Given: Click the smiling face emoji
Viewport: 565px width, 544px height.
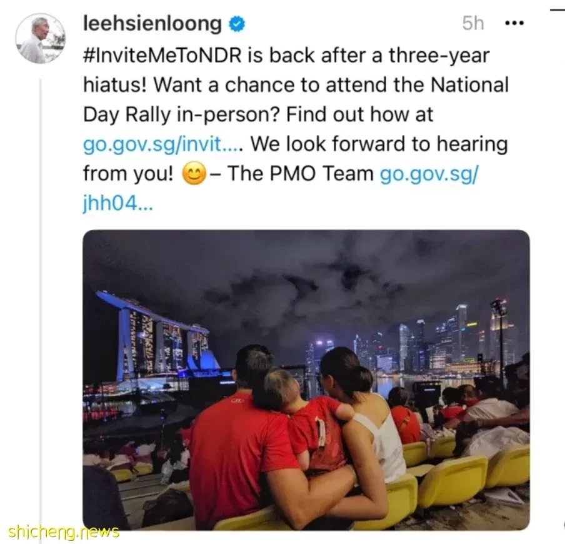Looking at the screenshot, I should [x=194, y=173].
